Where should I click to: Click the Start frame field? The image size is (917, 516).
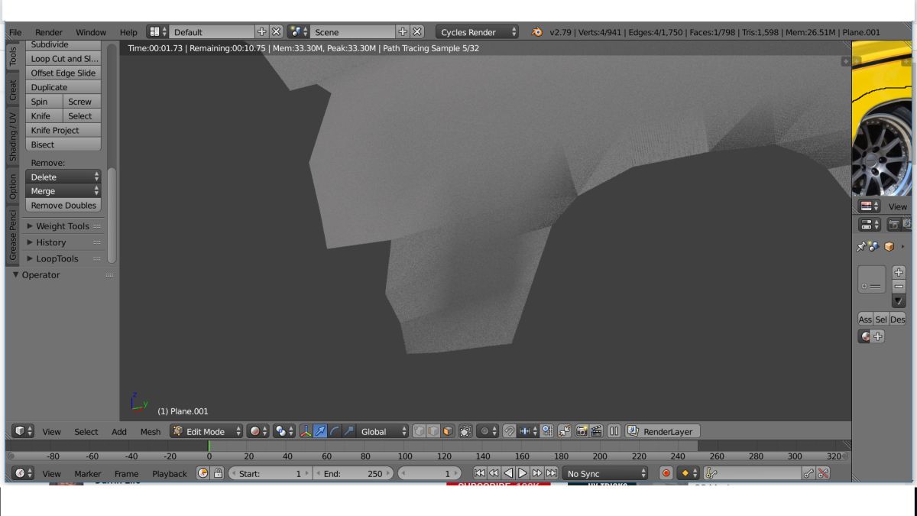pyautogui.click(x=270, y=473)
